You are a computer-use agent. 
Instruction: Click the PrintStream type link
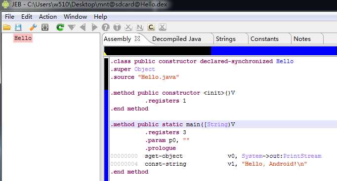pos(302,156)
